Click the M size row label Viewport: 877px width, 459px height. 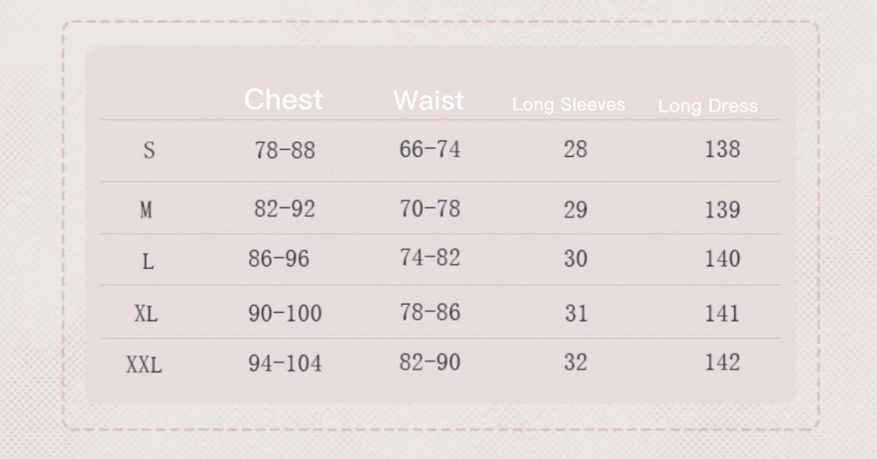pos(146,210)
